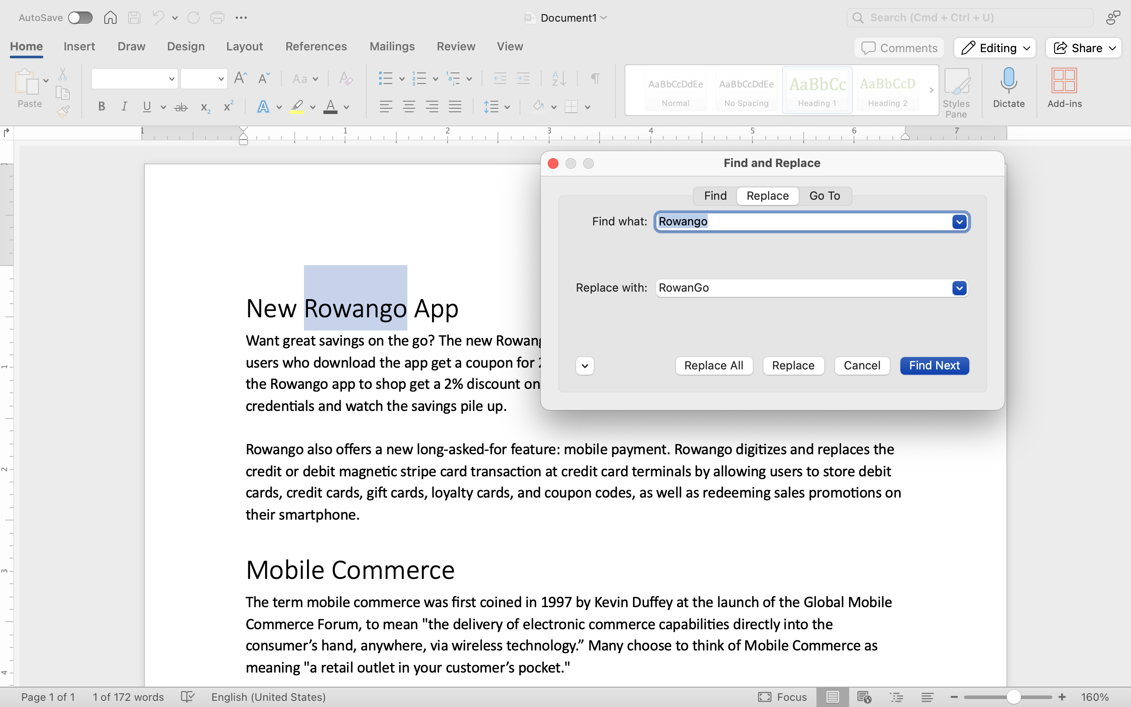Toggle Bold formatting
1131x707 pixels.
[102, 106]
